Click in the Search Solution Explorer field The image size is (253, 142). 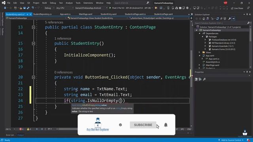(221, 23)
